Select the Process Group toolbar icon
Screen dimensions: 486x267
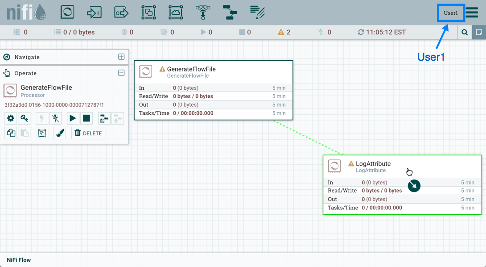pyautogui.click(x=148, y=13)
